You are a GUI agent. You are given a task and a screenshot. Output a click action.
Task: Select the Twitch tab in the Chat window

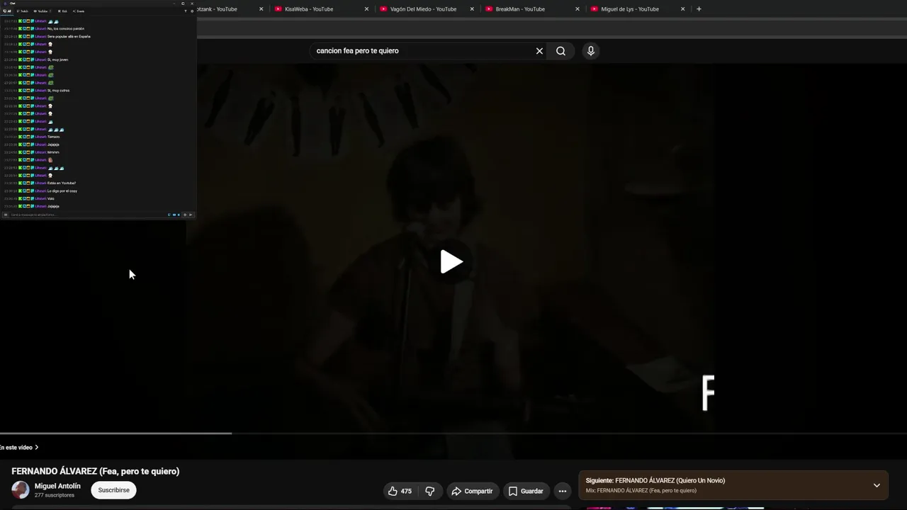coord(23,11)
